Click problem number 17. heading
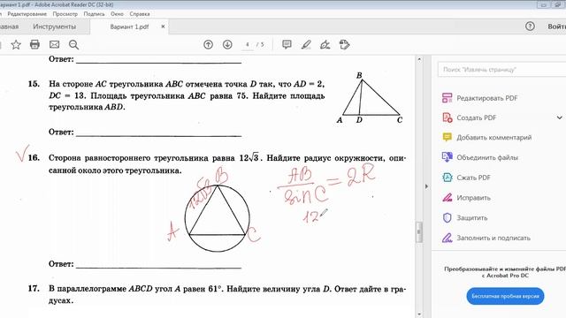This screenshot has height=318, width=566. [x=34, y=289]
